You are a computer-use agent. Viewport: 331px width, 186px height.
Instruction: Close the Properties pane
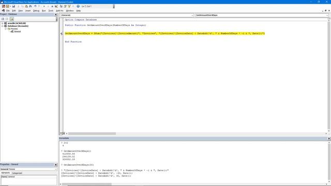point(56,164)
